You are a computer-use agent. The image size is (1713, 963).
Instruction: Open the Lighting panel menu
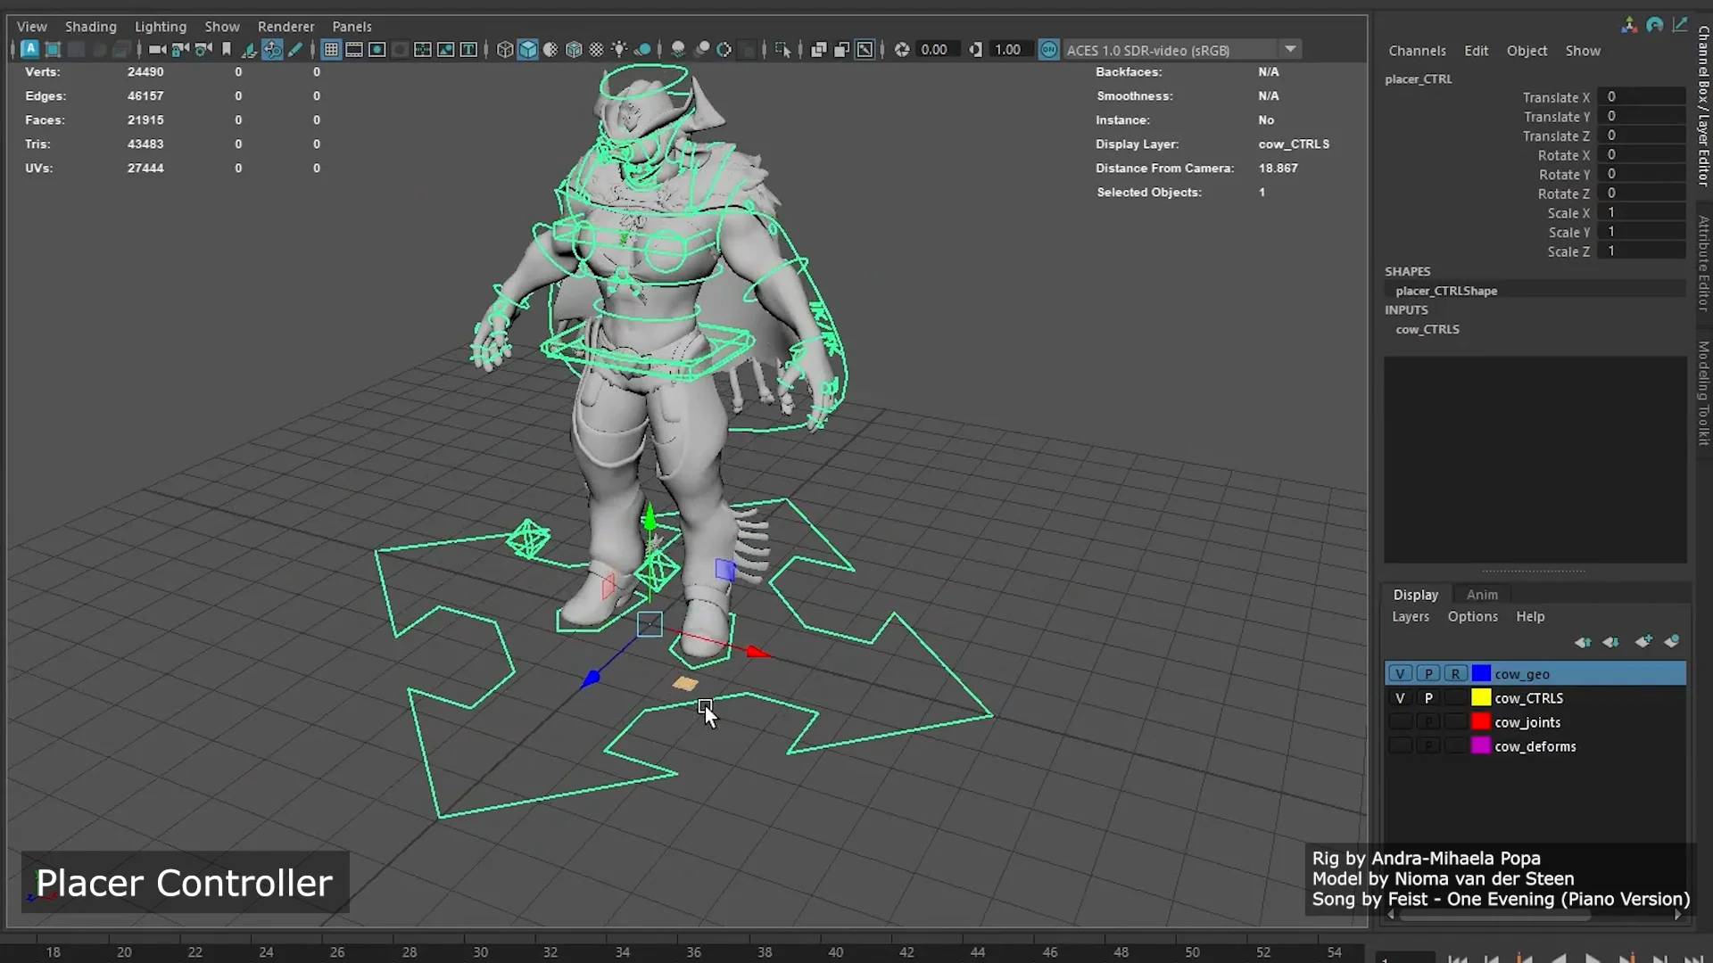tap(161, 27)
